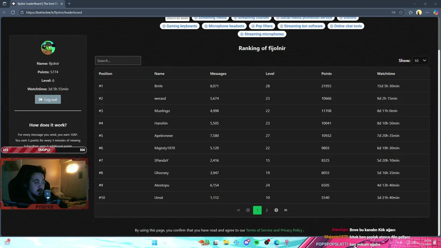The width and height of the screenshot is (441, 248).
Task: Open Spotify from the taskbar
Action: pyautogui.click(x=257, y=243)
